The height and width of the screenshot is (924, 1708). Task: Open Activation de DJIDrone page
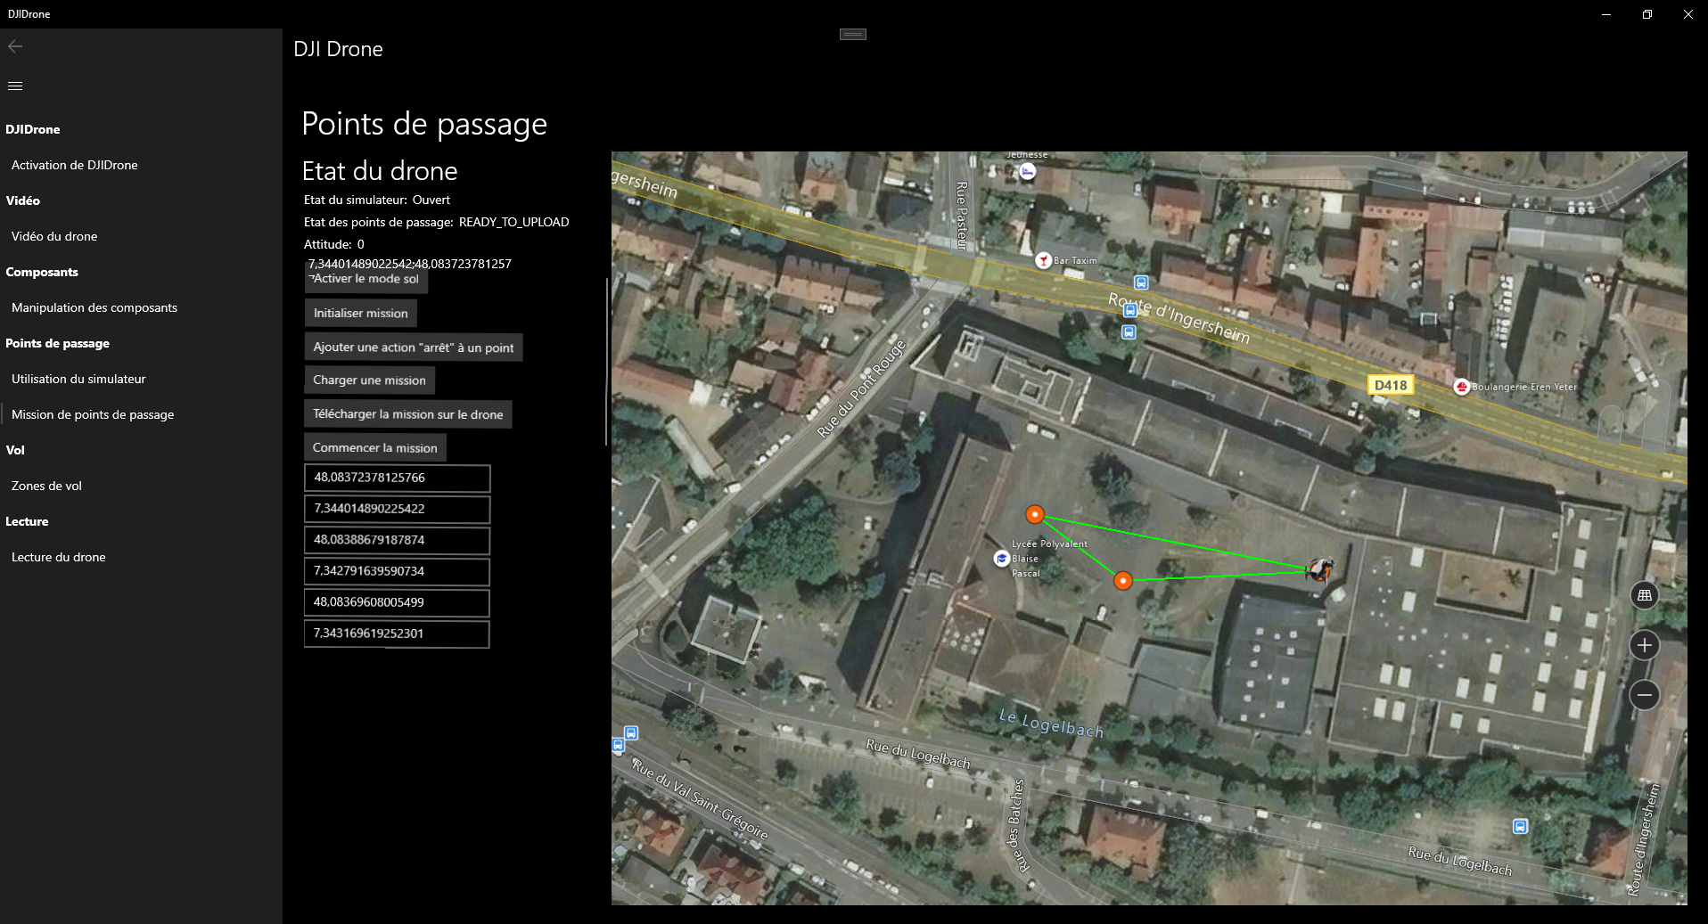[x=75, y=165]
